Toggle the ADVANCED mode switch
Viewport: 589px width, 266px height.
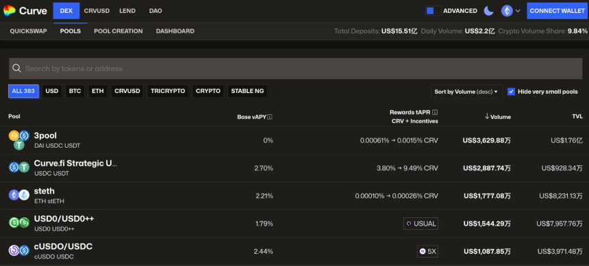[x=433, y=11]
